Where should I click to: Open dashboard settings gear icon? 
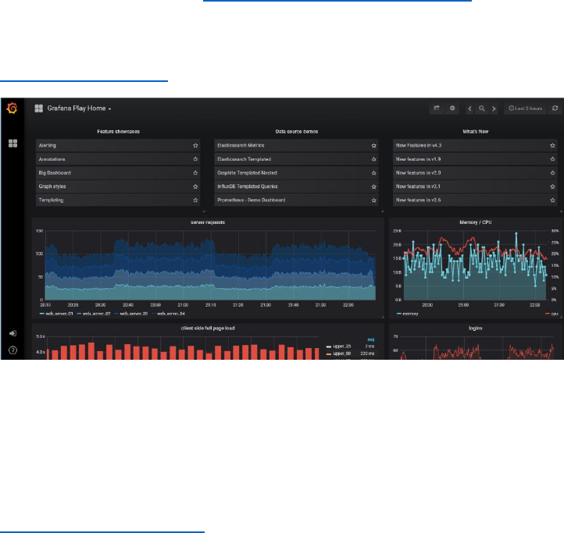click(x=452, y=108)
